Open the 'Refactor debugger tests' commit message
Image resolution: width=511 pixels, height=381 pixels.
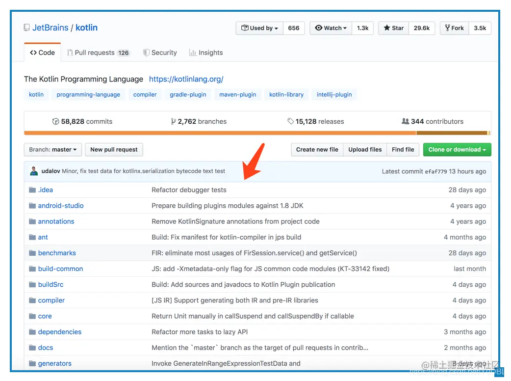(x=189, y=190)
